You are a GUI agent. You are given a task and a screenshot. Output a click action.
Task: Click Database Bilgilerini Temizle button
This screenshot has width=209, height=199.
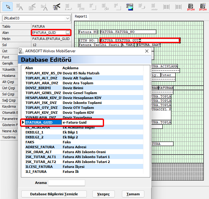[x=54, y=194]
